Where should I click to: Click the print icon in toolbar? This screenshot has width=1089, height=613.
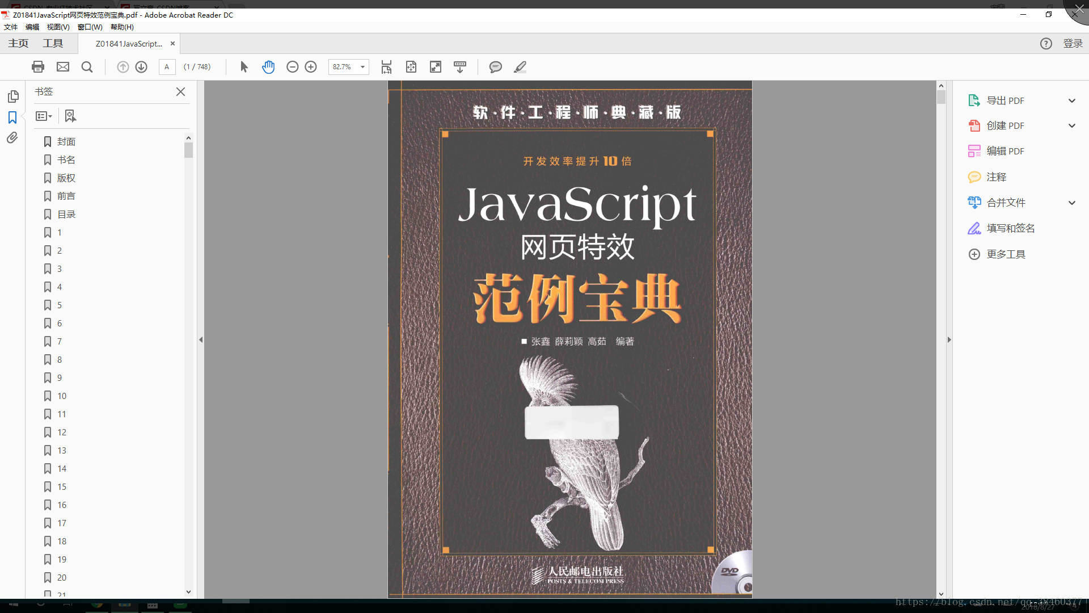click(38, 67)
